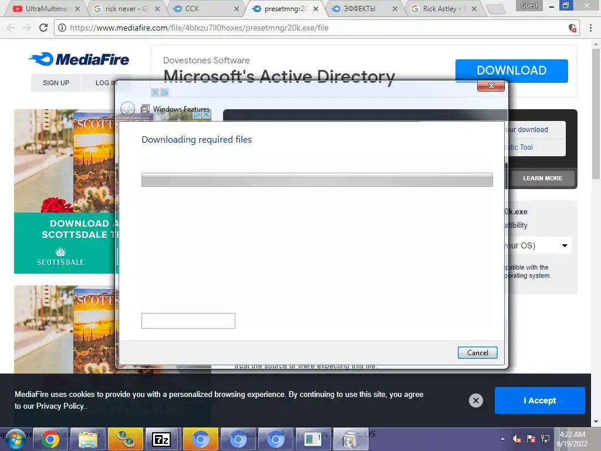Viewport: 601px width, 451px height.
Task: Go forward in Chrome
Action: pyautogui.click(x=27, y=28)
